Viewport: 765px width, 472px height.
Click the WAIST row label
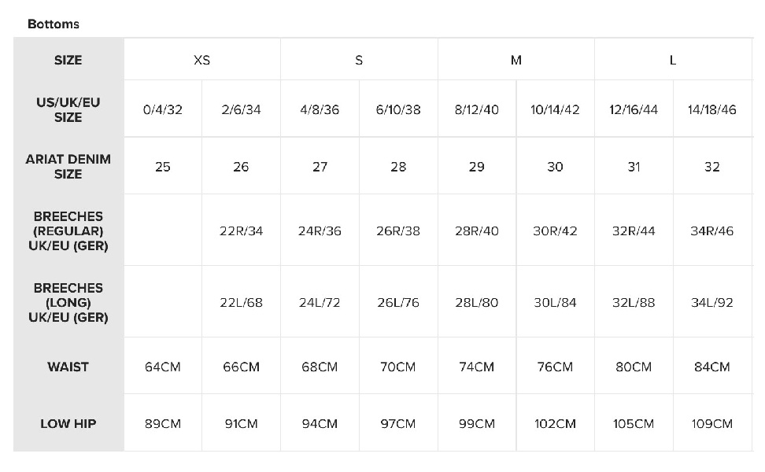pos(68,367)
